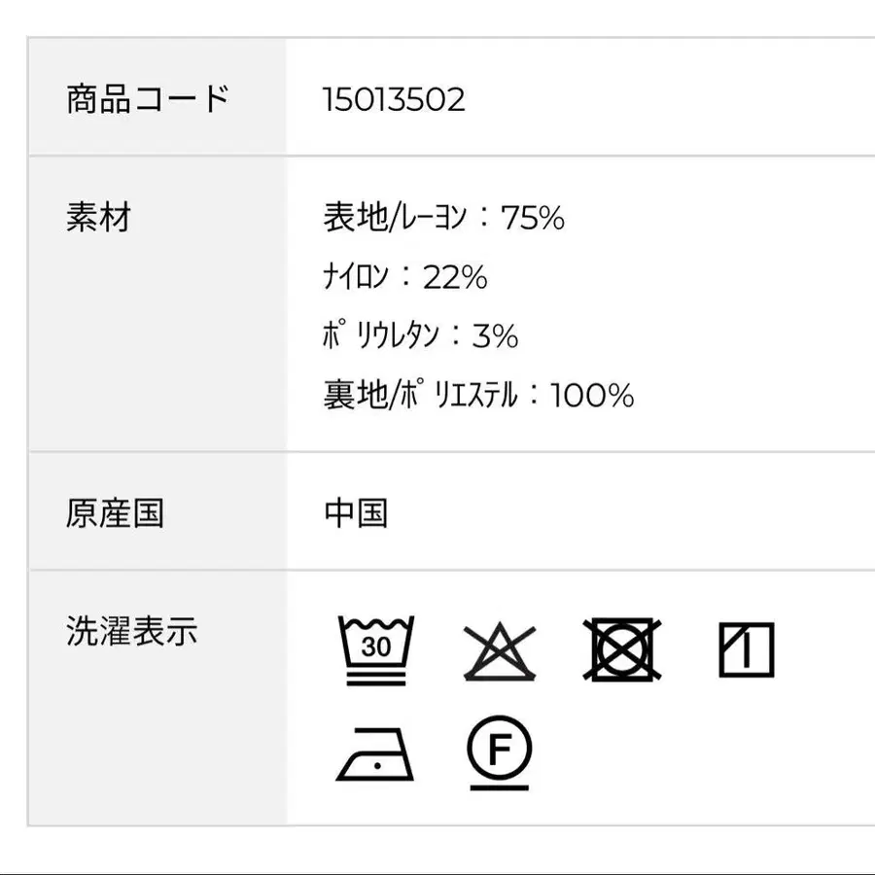Click the do-not-tumble-dry icon
Viewport: 875px width, 875px height.
point(625,649)
